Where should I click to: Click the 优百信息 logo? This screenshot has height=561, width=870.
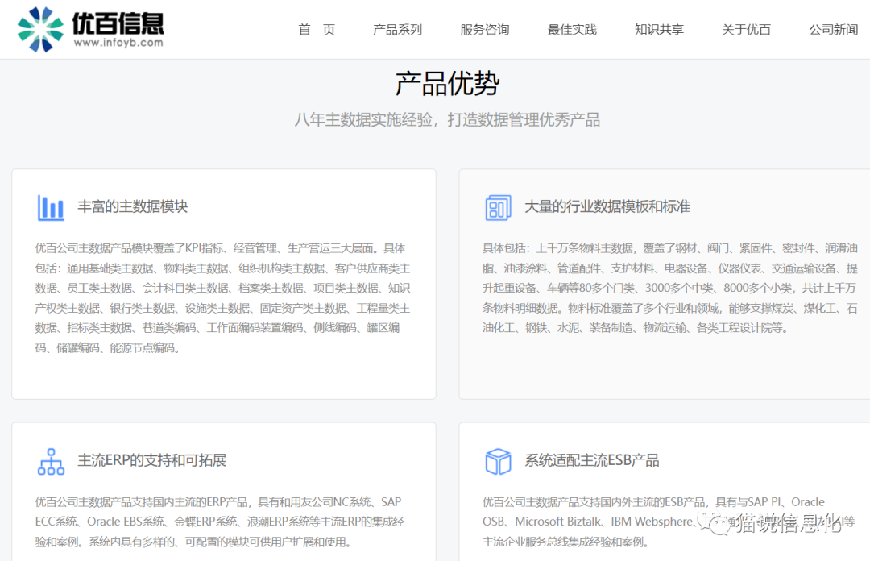[90, 30]
